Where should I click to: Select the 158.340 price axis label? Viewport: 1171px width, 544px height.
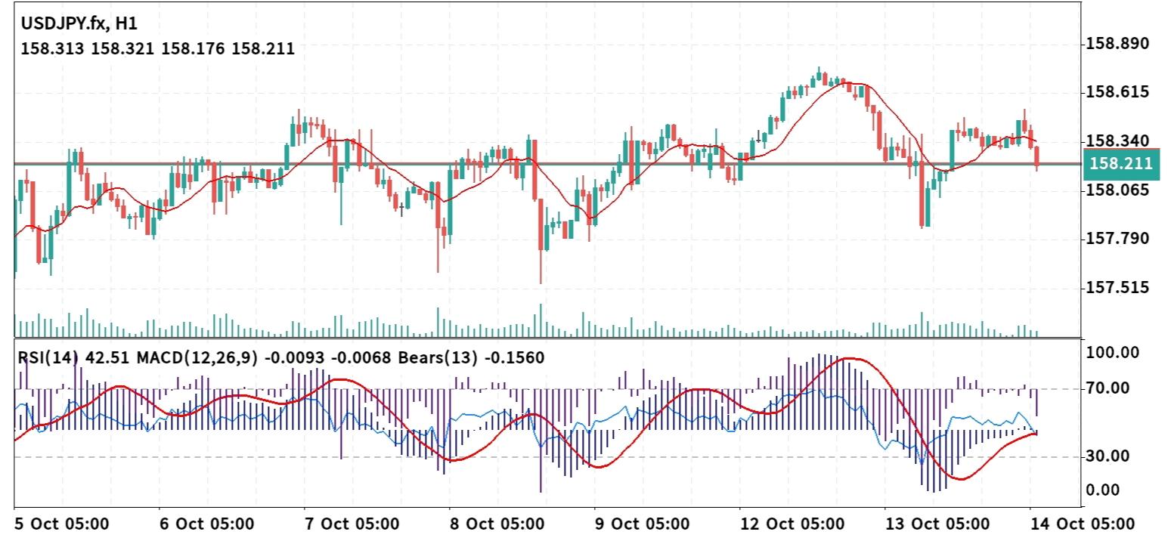[x=1117, y=141]
